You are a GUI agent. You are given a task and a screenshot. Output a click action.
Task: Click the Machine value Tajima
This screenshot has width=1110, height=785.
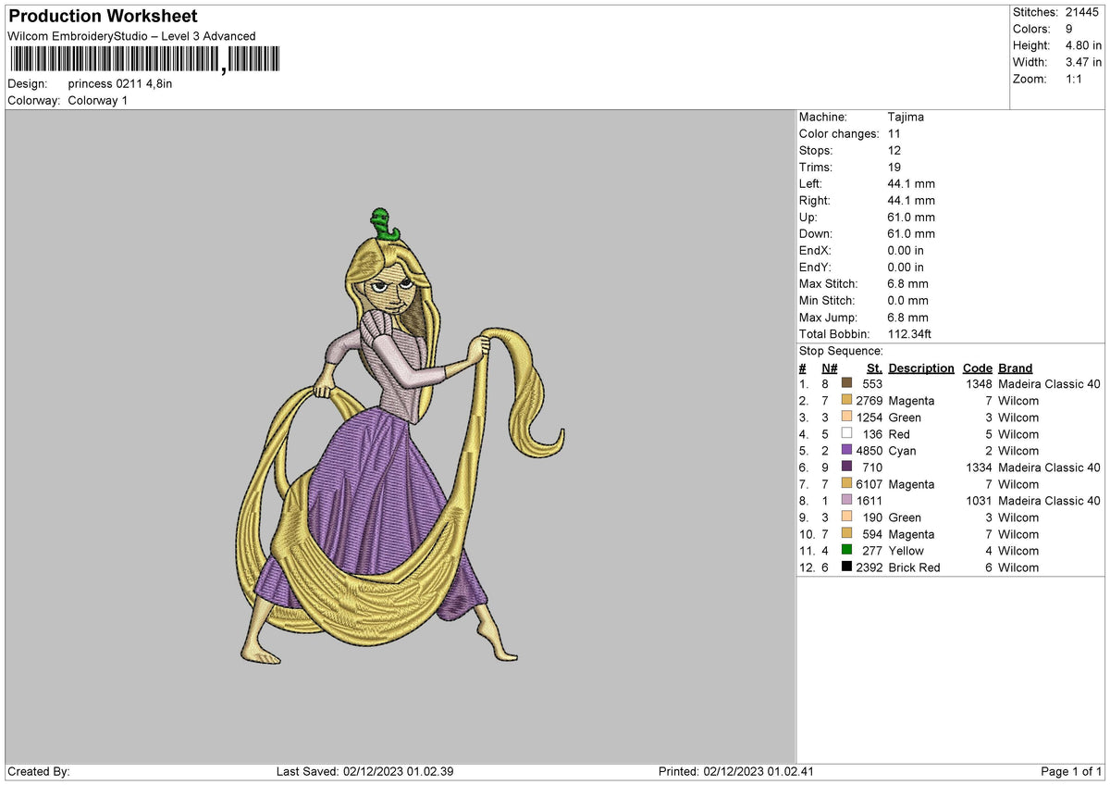906,117
